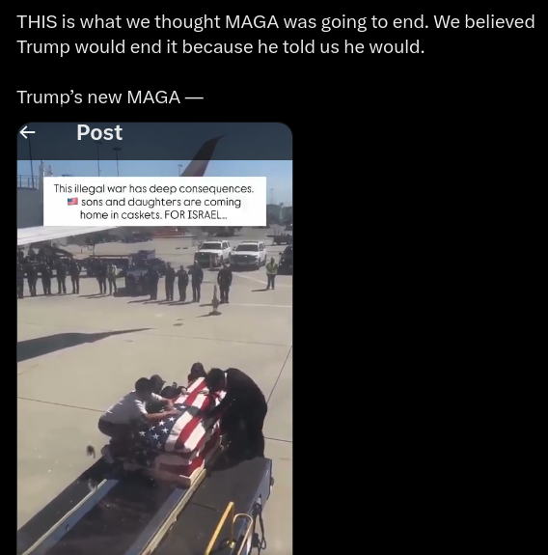The image size is (548, 555).
Task: Click the 'This illegal war has deep consequences' caption
Action: click(x=154, y=188)
